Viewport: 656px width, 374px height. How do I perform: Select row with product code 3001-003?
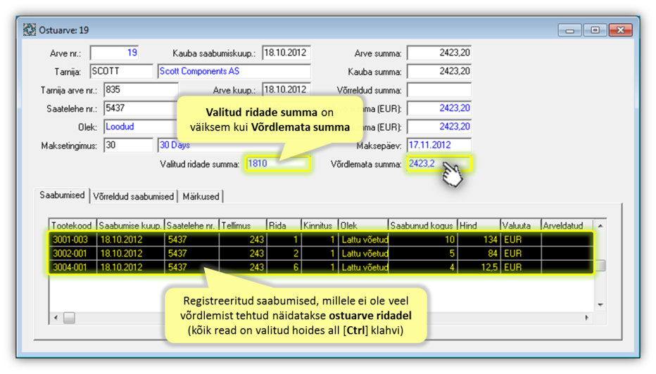click(x=72, y=240)
